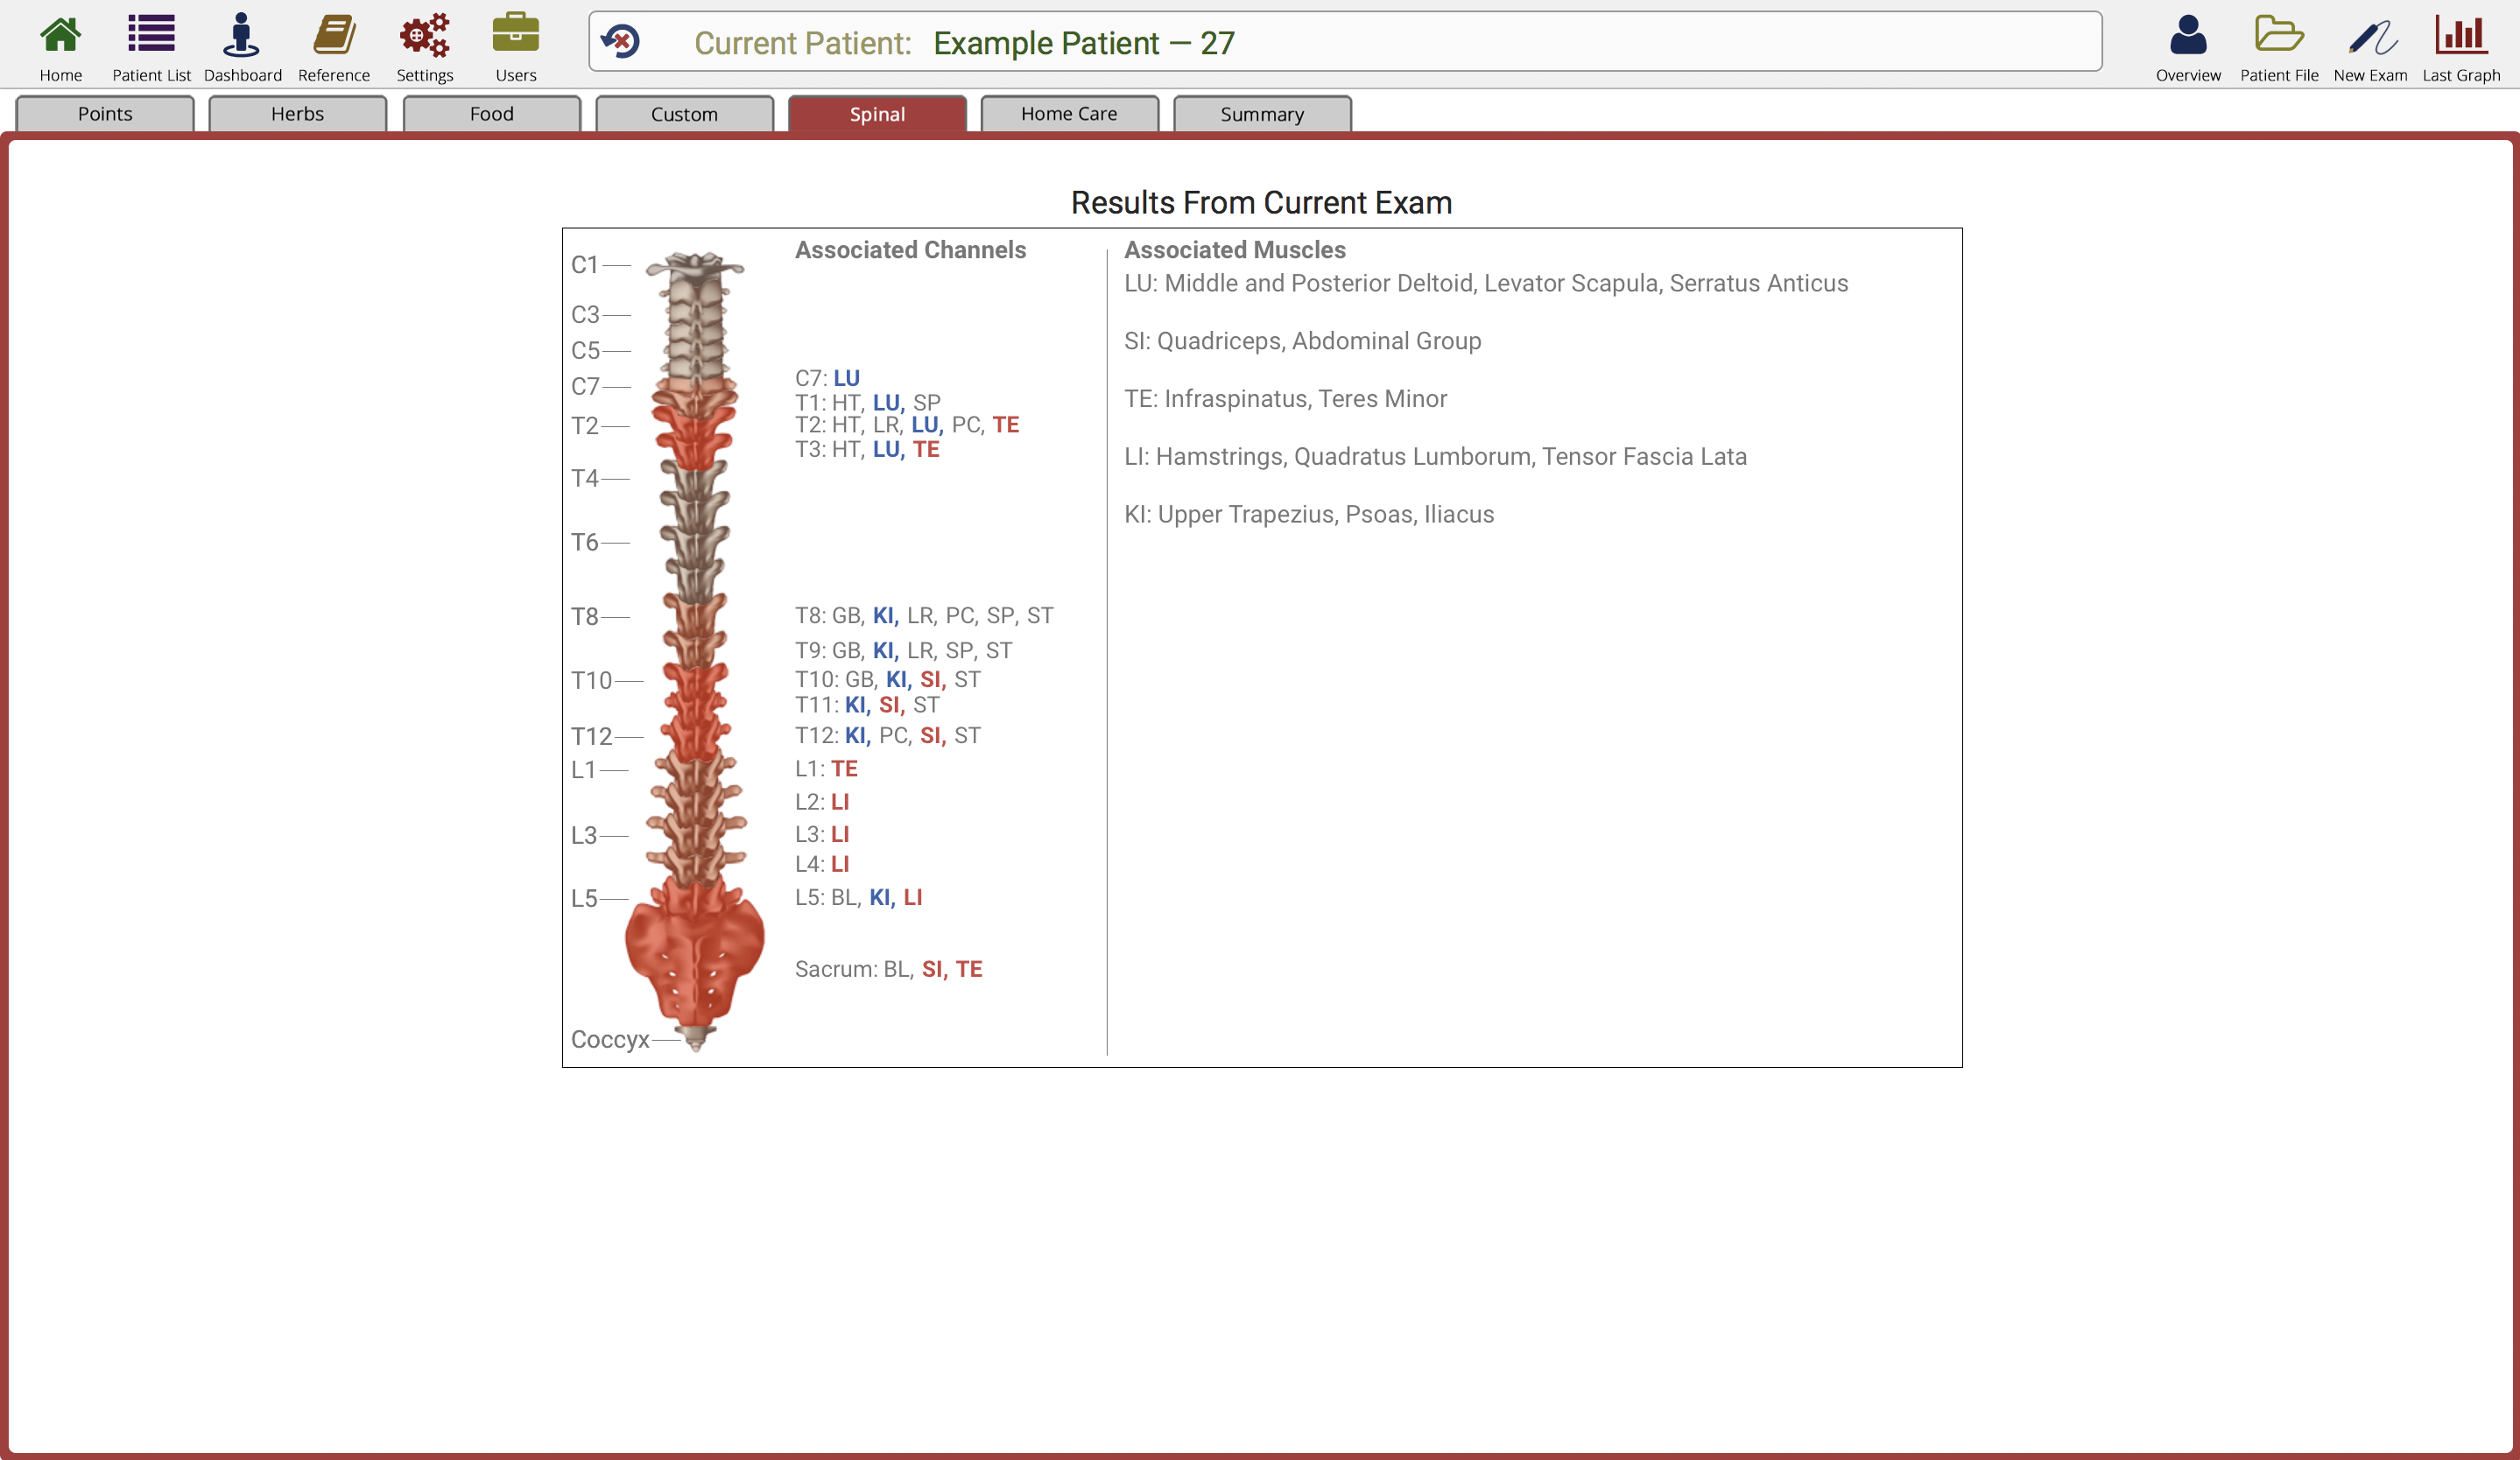Click the C3 vertebra label
Viewport: 2520px width, 1460px height.
(x=585, y=315)
